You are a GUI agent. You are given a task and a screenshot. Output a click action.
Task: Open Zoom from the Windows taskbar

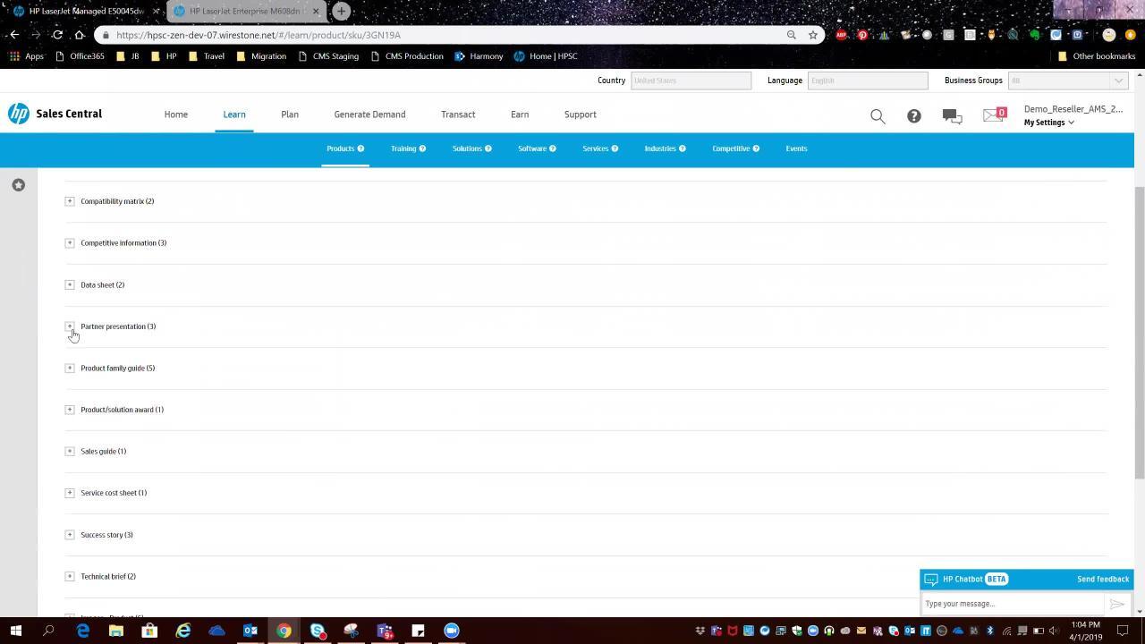[452, 631]
